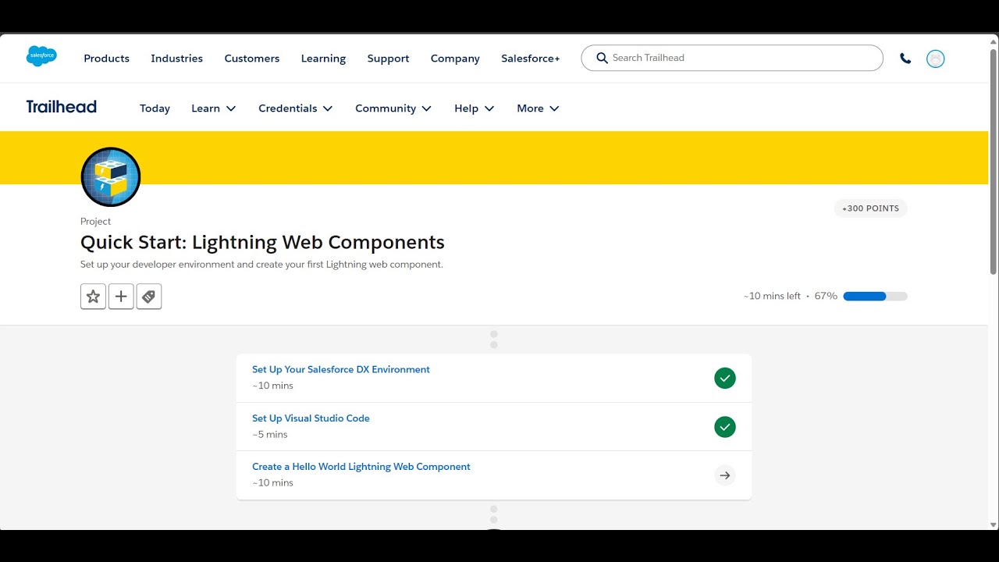
Task: Expand the Learn dropdown
Action: point(214,108)
